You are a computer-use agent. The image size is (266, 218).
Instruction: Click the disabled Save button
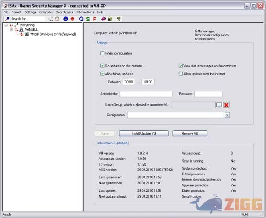105,133
